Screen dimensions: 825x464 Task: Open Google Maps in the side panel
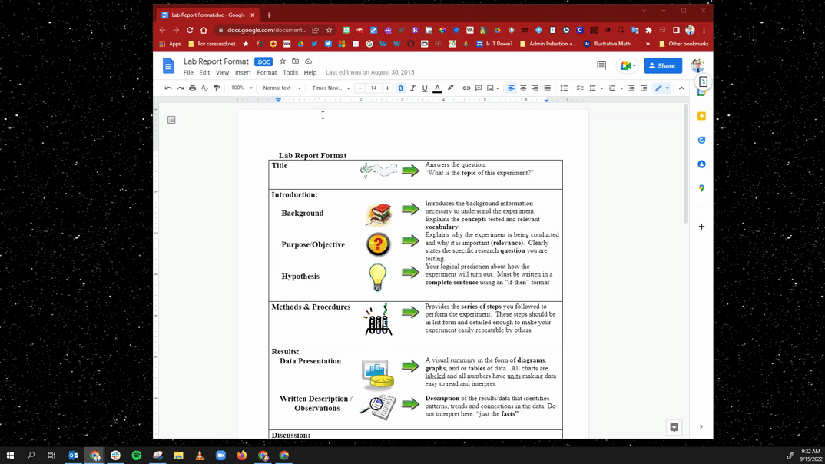click(x=701, y=188)
